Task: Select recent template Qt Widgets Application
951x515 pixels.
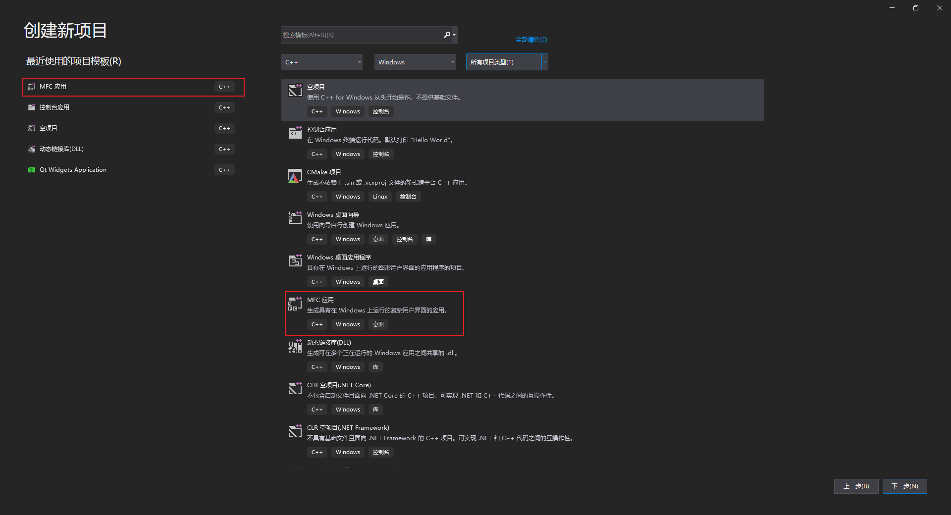Action: 133,170
